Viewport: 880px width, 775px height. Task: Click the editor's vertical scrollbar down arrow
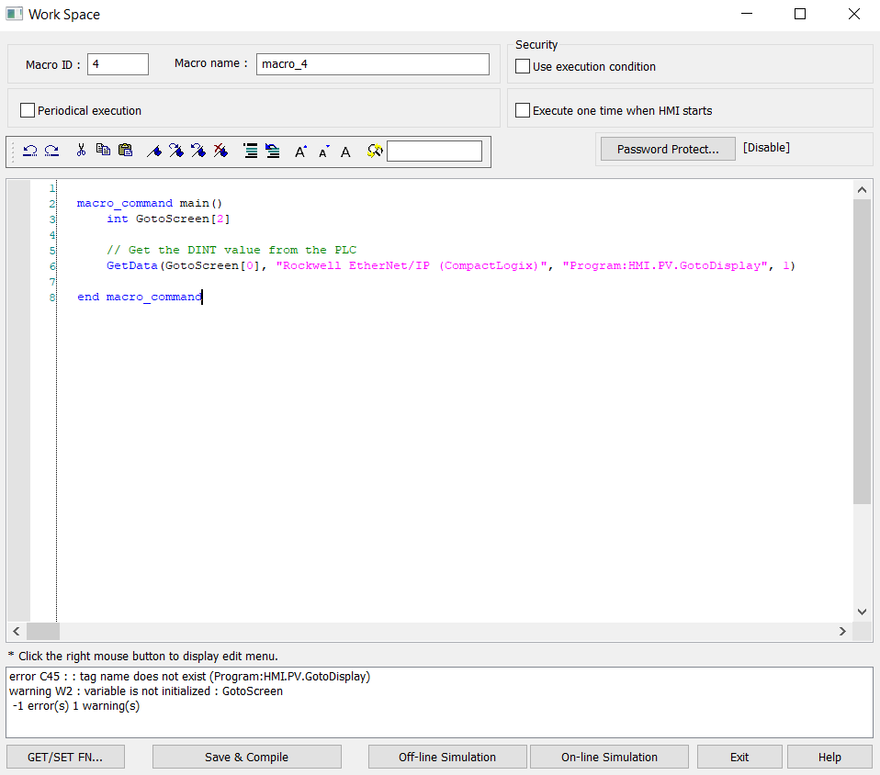[862, 611]
